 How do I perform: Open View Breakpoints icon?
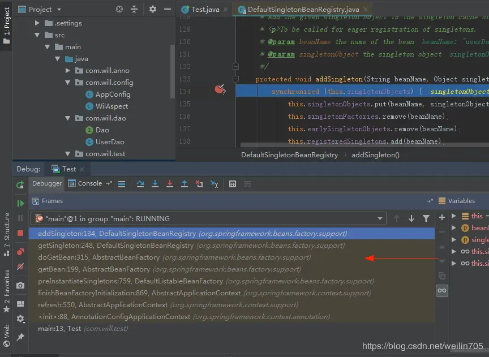pos(20,251)
